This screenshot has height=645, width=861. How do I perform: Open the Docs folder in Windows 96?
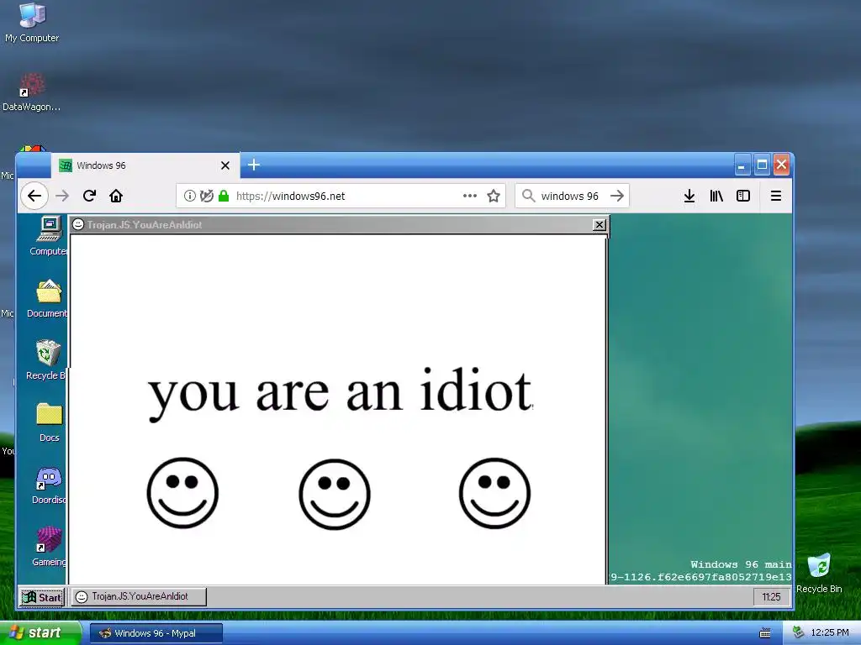(49, 422)
